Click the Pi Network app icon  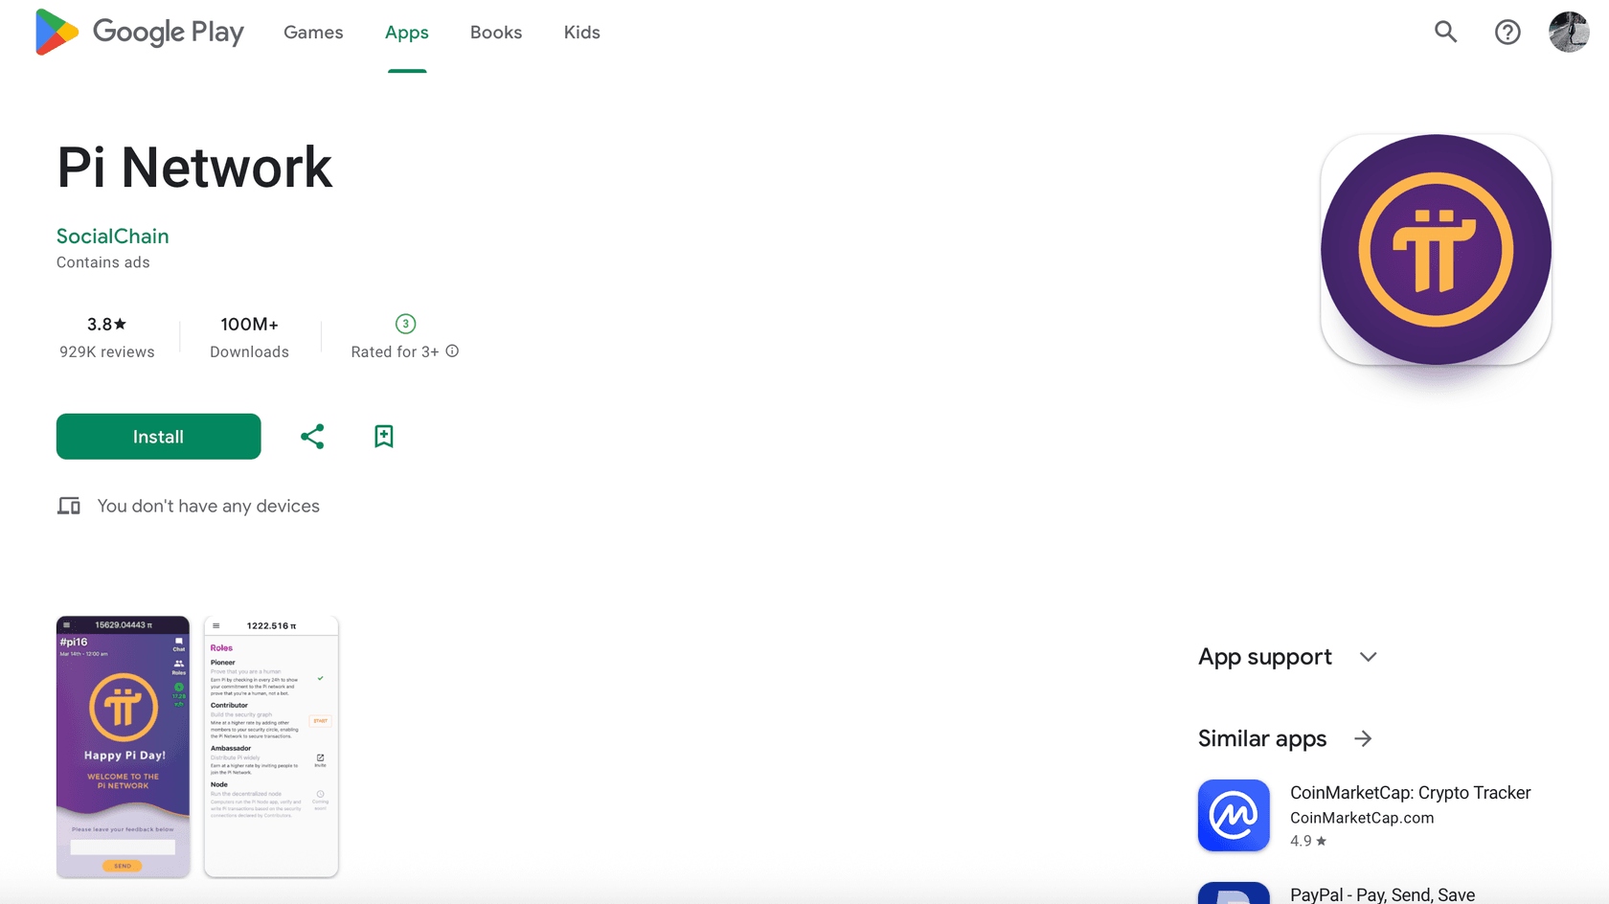(1435, 249)
